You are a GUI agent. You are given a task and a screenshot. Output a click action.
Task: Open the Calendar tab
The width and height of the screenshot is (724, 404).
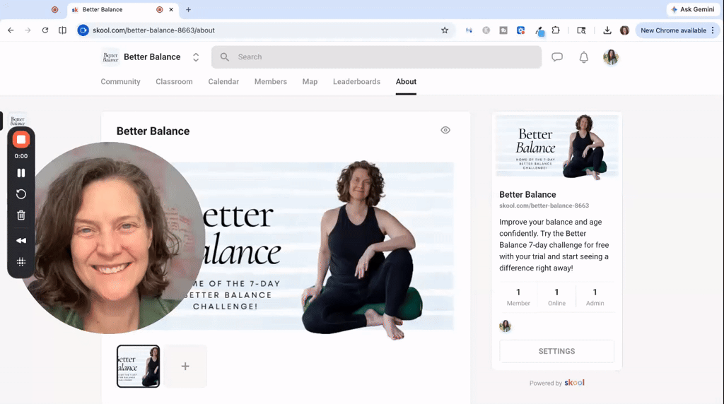[223, 82]
